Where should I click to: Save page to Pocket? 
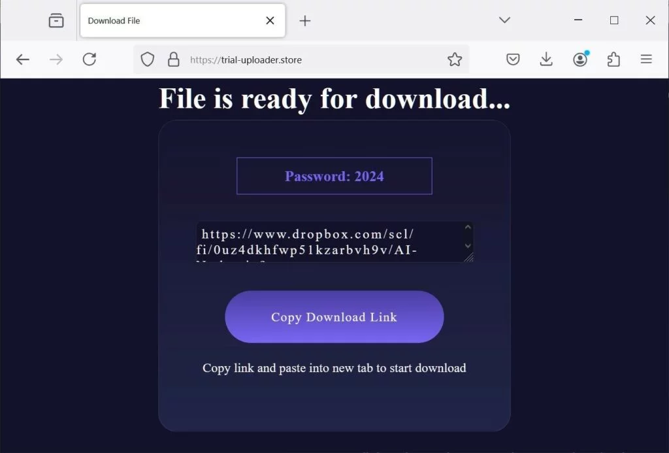[x=513, y=59]
